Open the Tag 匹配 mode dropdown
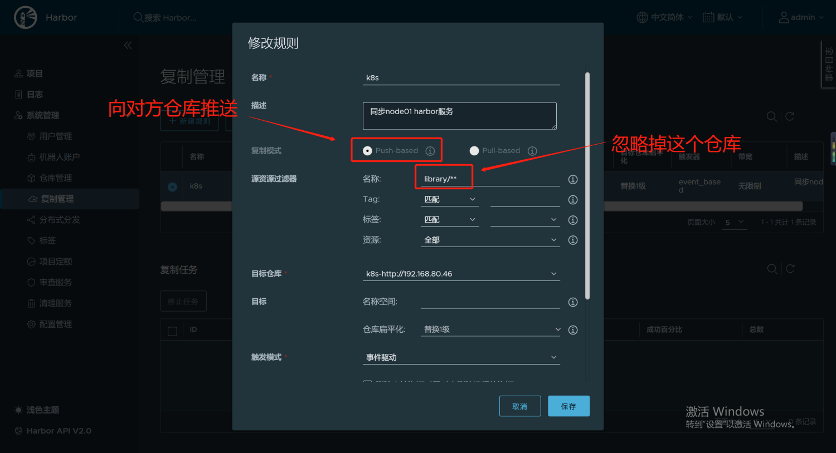This screenshot has width=836, height=453. tap(450, 199)
